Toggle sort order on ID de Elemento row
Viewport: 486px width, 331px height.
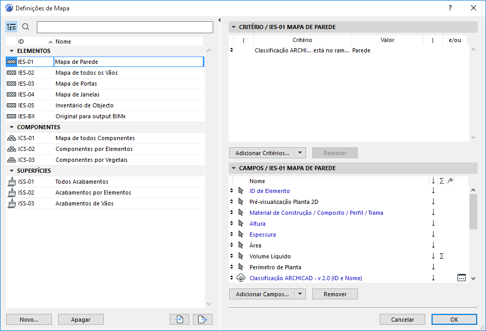point(433,191)
